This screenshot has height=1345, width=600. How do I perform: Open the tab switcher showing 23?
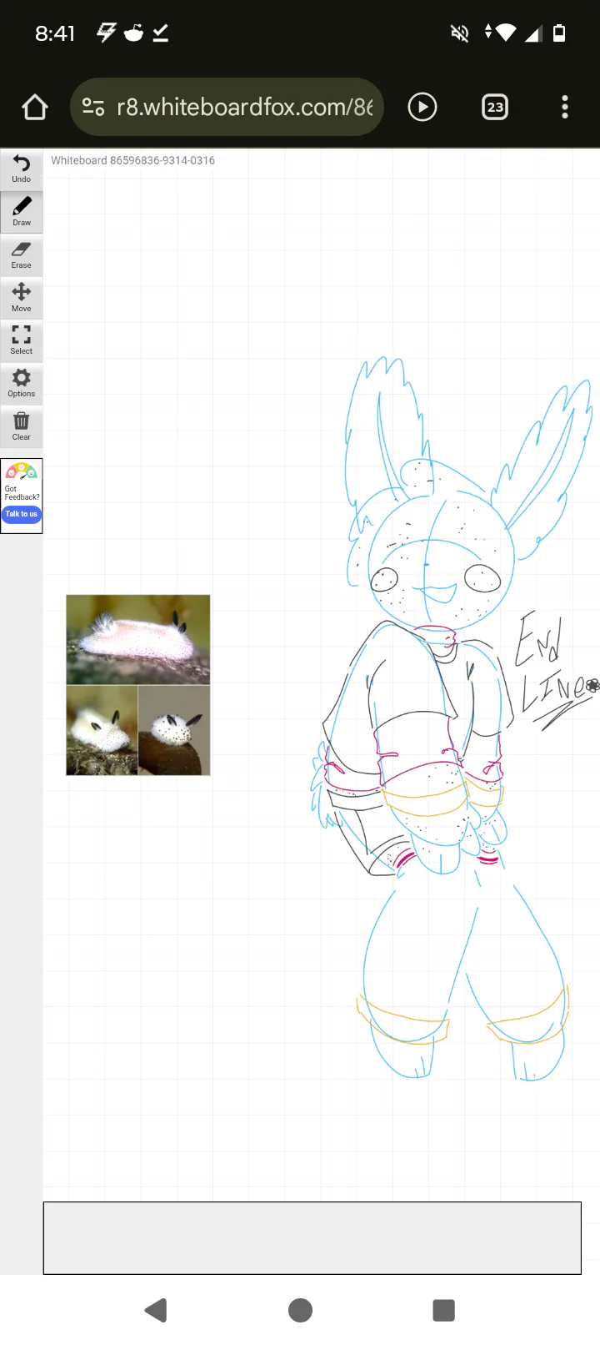[495, 107]
